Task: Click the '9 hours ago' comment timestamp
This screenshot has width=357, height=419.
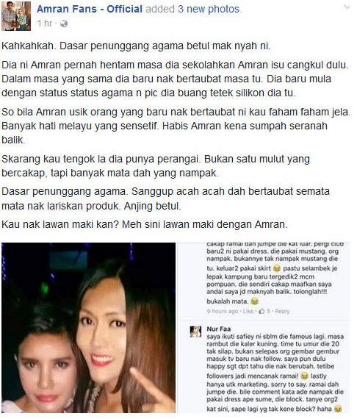Action: click(223, 312)
